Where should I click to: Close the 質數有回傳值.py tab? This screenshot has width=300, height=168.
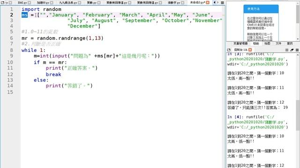[x=160, y=3]
